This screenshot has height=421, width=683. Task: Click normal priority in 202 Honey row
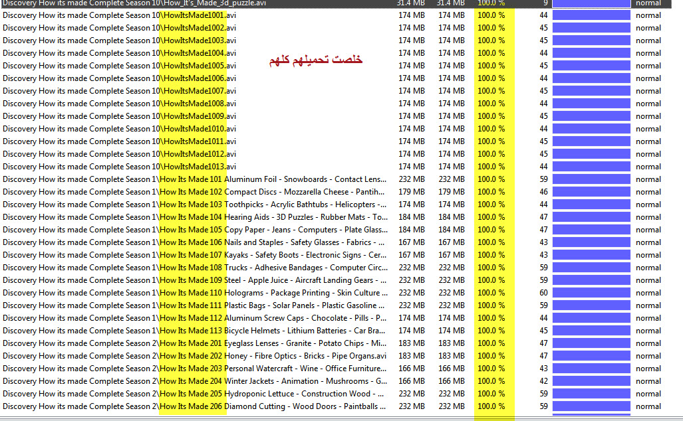coord(648,356)
